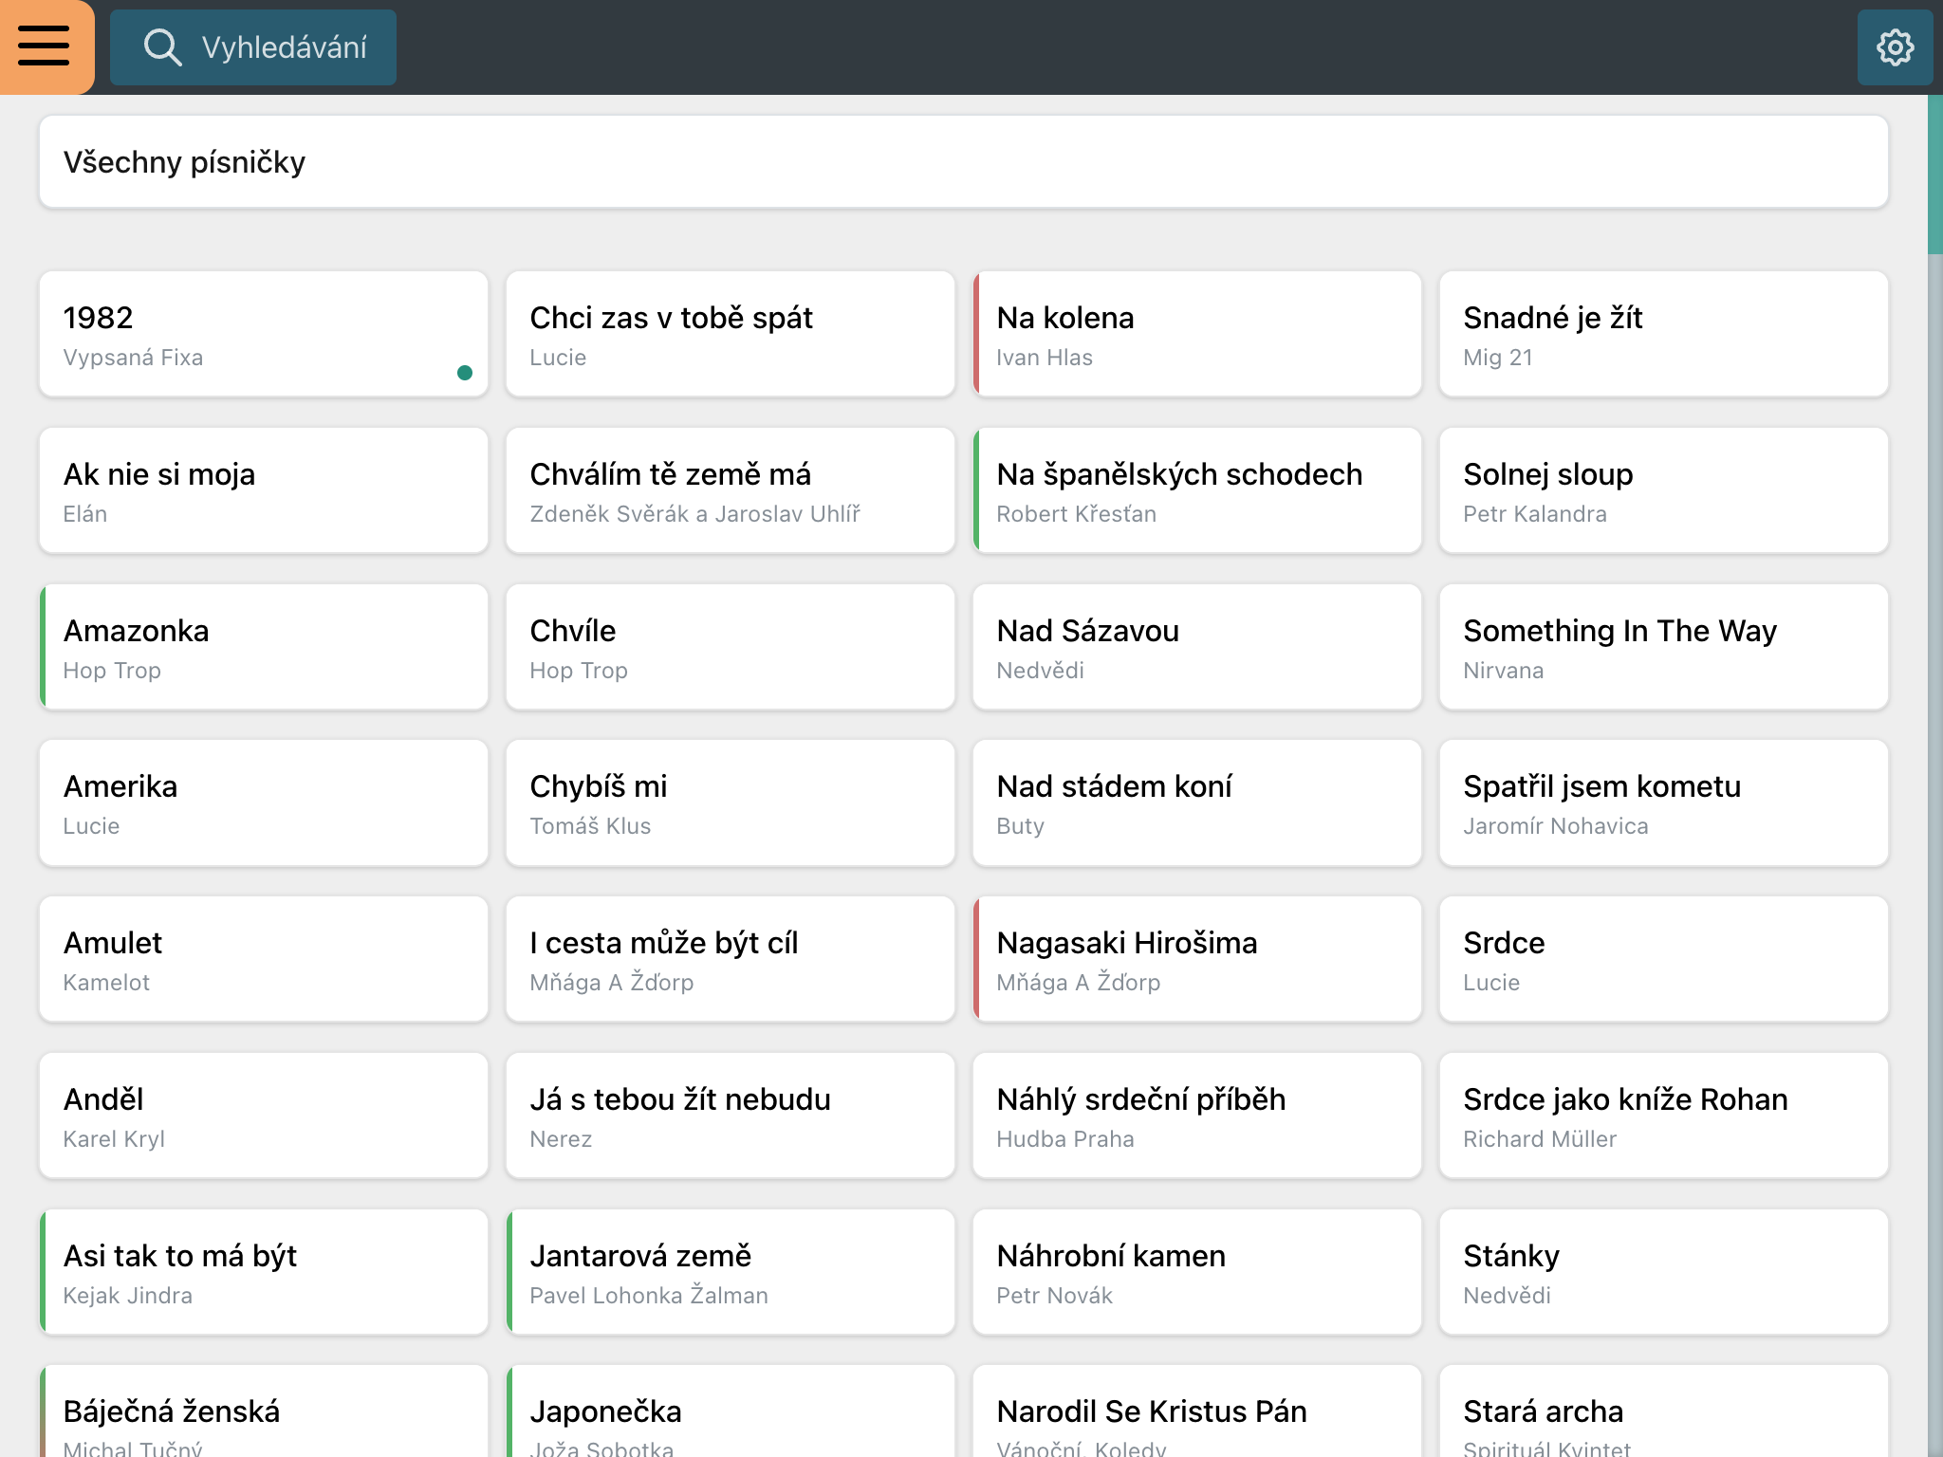Select Já s tebou žít nebudu

point(731,1116)
